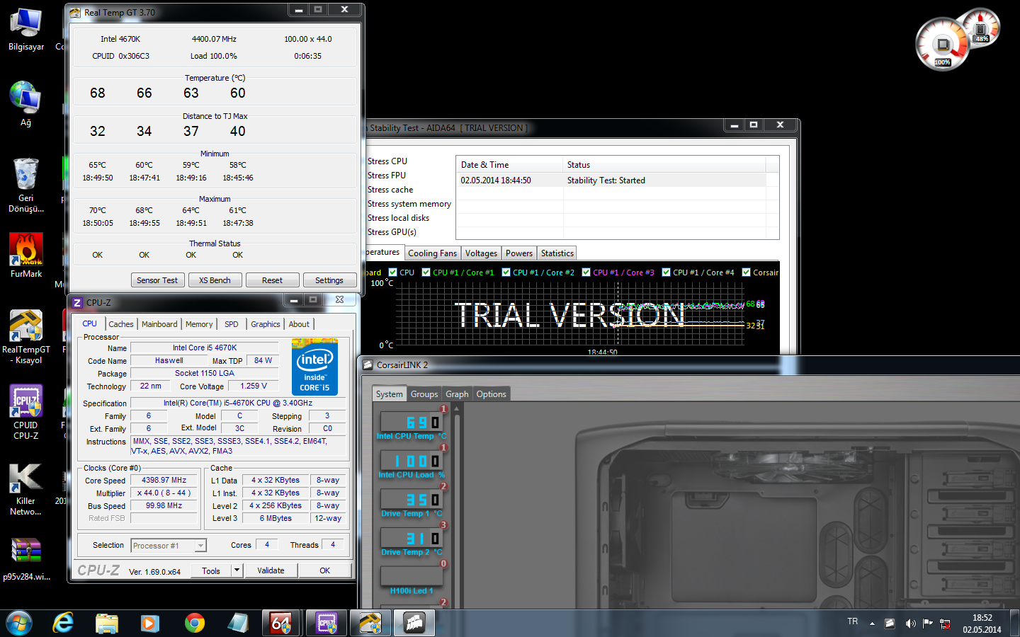Open Windows Media Player taskbar icon
This screenshot has width=1020, height=637.
pos(149,623)
